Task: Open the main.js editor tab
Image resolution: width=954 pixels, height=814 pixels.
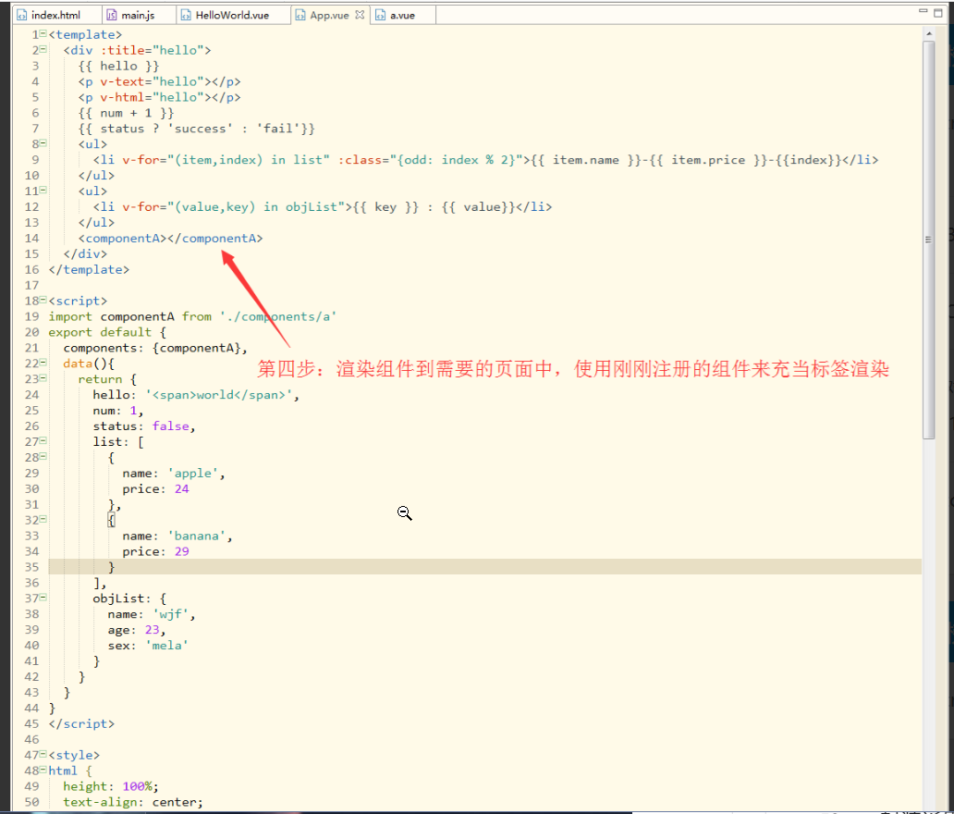Action: [x=138, y=15]
